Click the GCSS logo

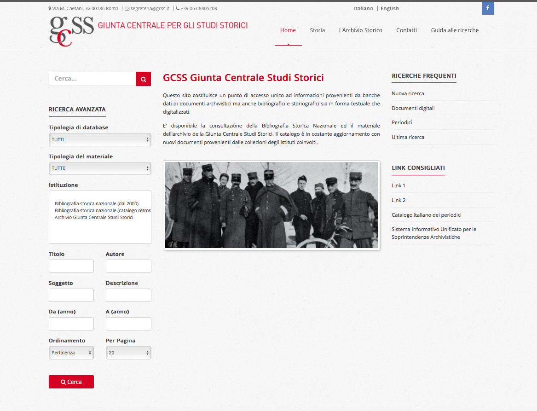coord(72,31)
